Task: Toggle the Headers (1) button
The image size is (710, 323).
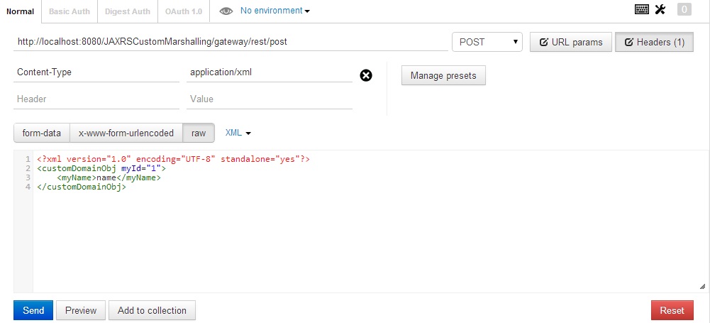Action: (654, 42)
